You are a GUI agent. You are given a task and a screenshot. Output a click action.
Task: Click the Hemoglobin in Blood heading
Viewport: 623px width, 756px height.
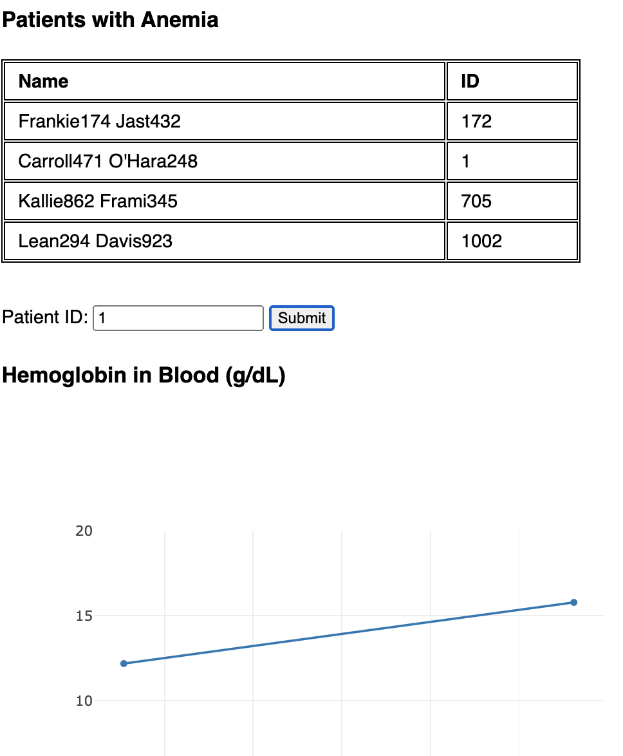point(144,375)
